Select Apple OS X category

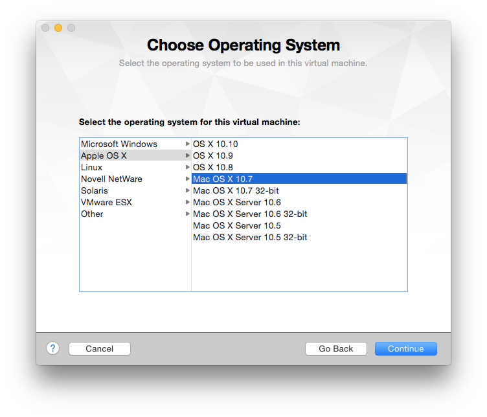(x=135, y=155)
